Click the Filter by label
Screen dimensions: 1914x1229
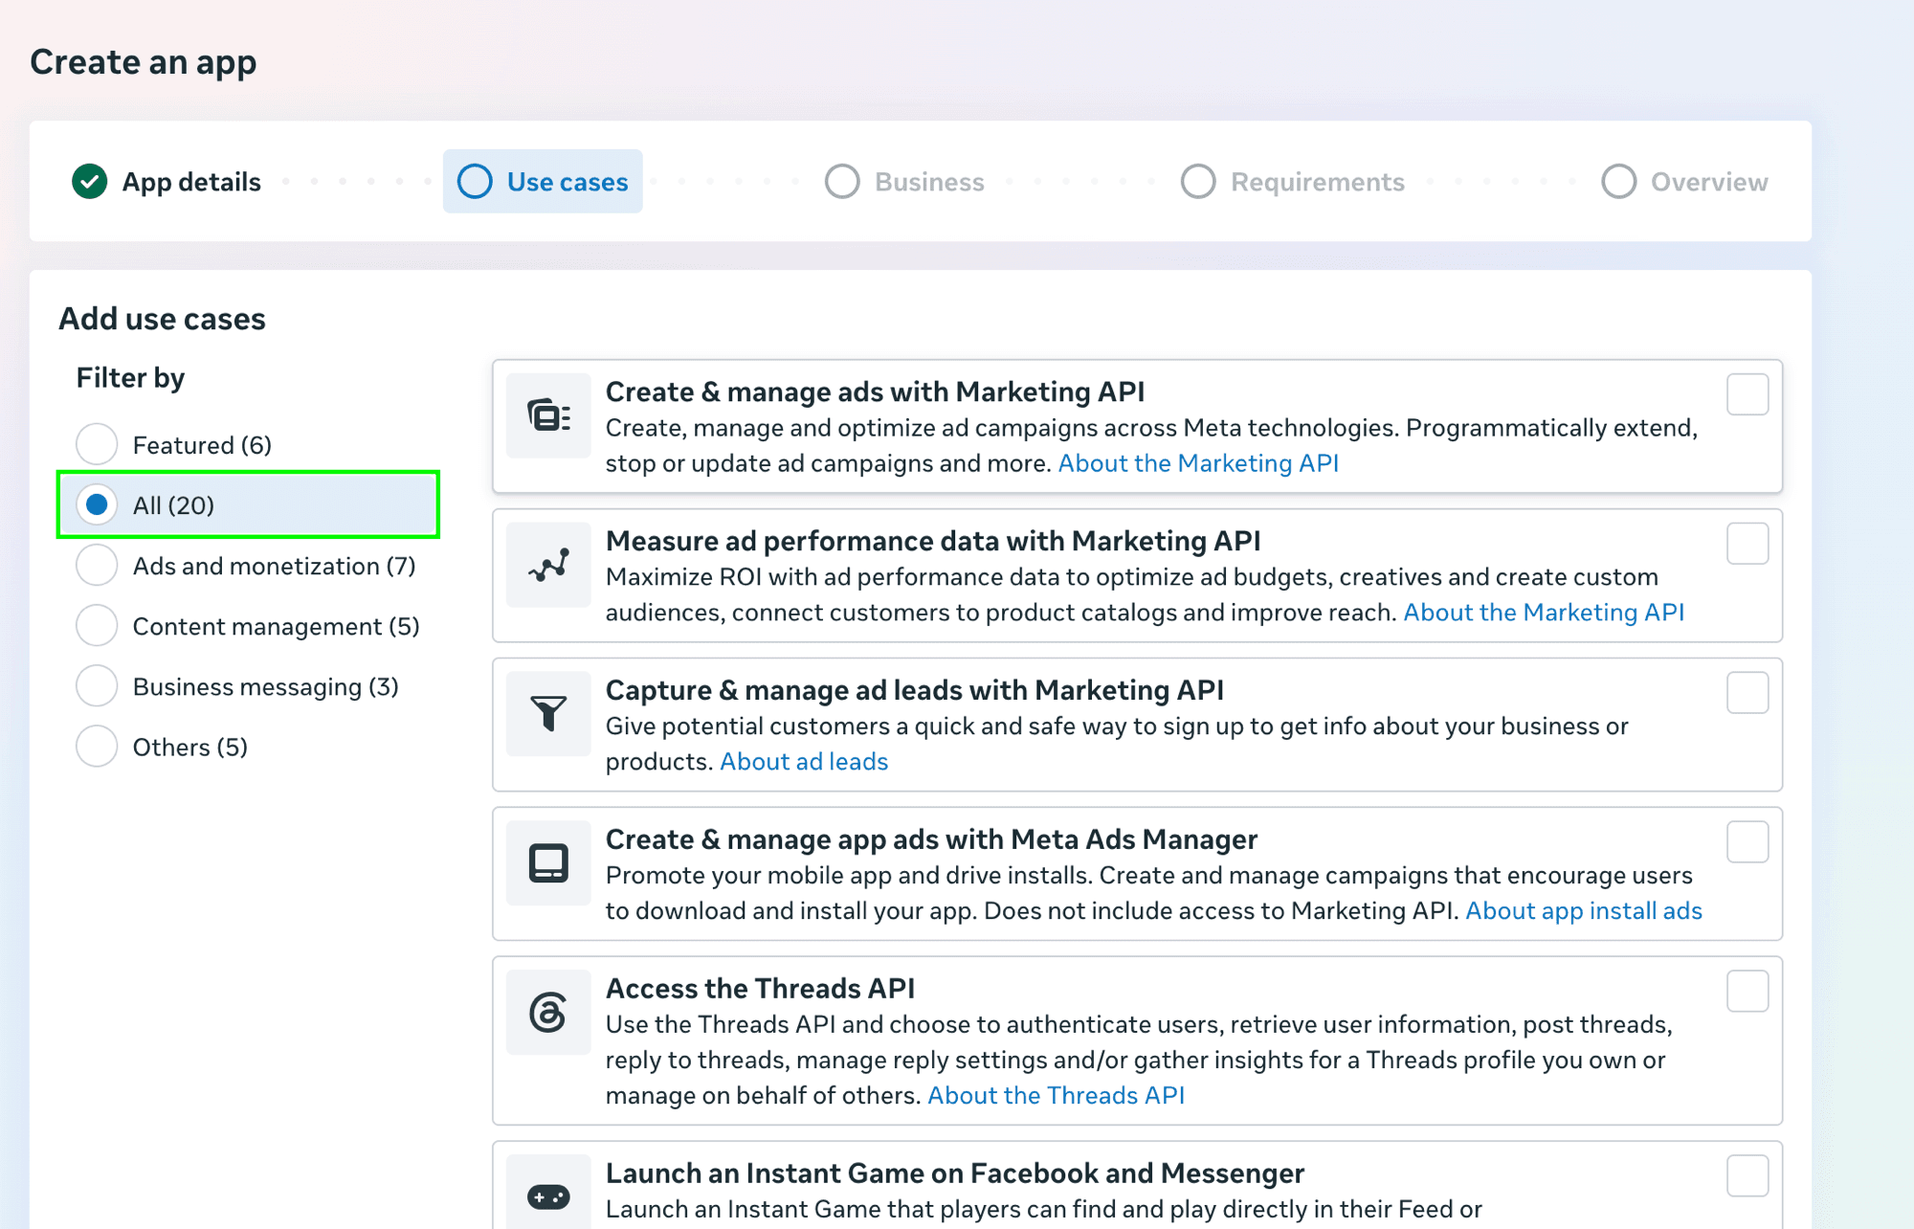130,378
